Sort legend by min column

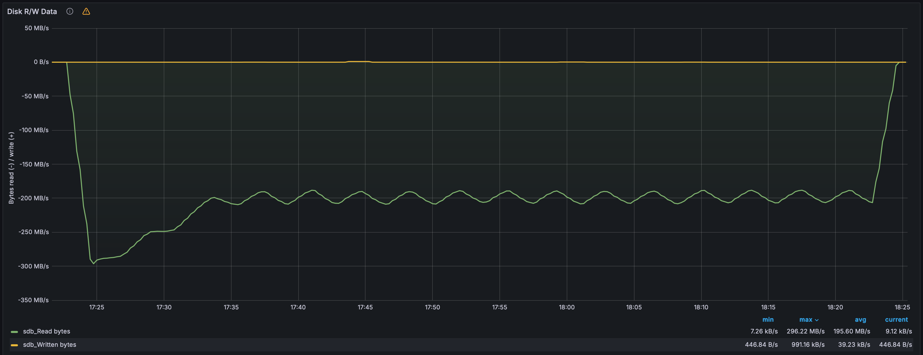click(768, 320)
